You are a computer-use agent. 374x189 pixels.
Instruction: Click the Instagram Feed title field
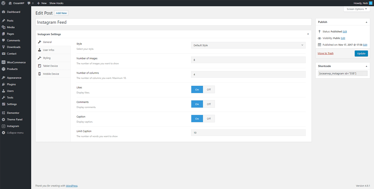click(173, 22)
